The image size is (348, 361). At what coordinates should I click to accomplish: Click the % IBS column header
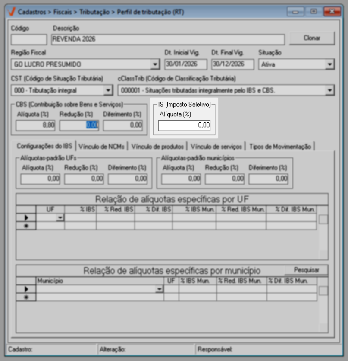pos(80,209)
